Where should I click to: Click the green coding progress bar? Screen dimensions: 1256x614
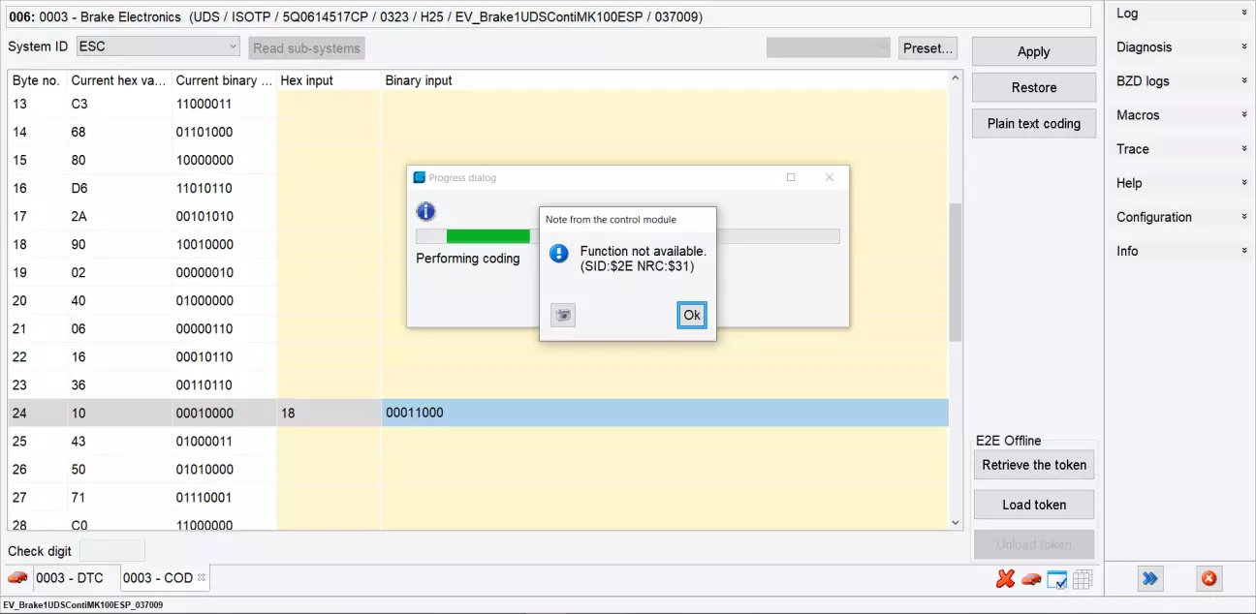pos(487,236)
